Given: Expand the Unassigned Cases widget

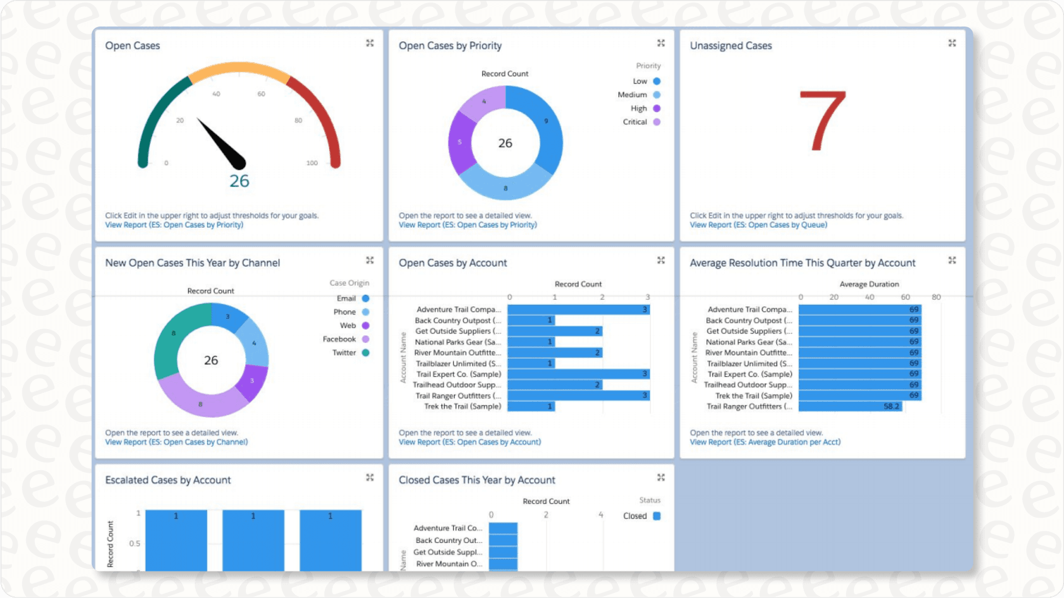Looking at the screenshot, I should (x=953, y=43).
